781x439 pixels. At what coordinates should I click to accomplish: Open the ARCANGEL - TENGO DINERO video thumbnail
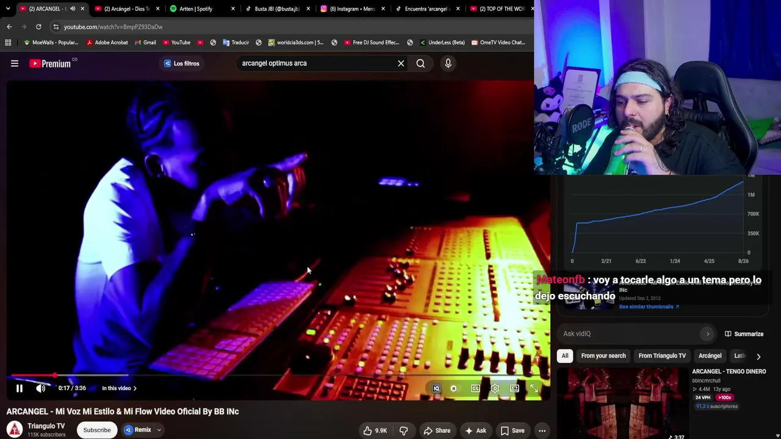622,403
